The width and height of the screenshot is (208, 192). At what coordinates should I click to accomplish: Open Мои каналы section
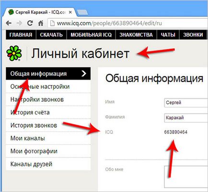(48, 138)
